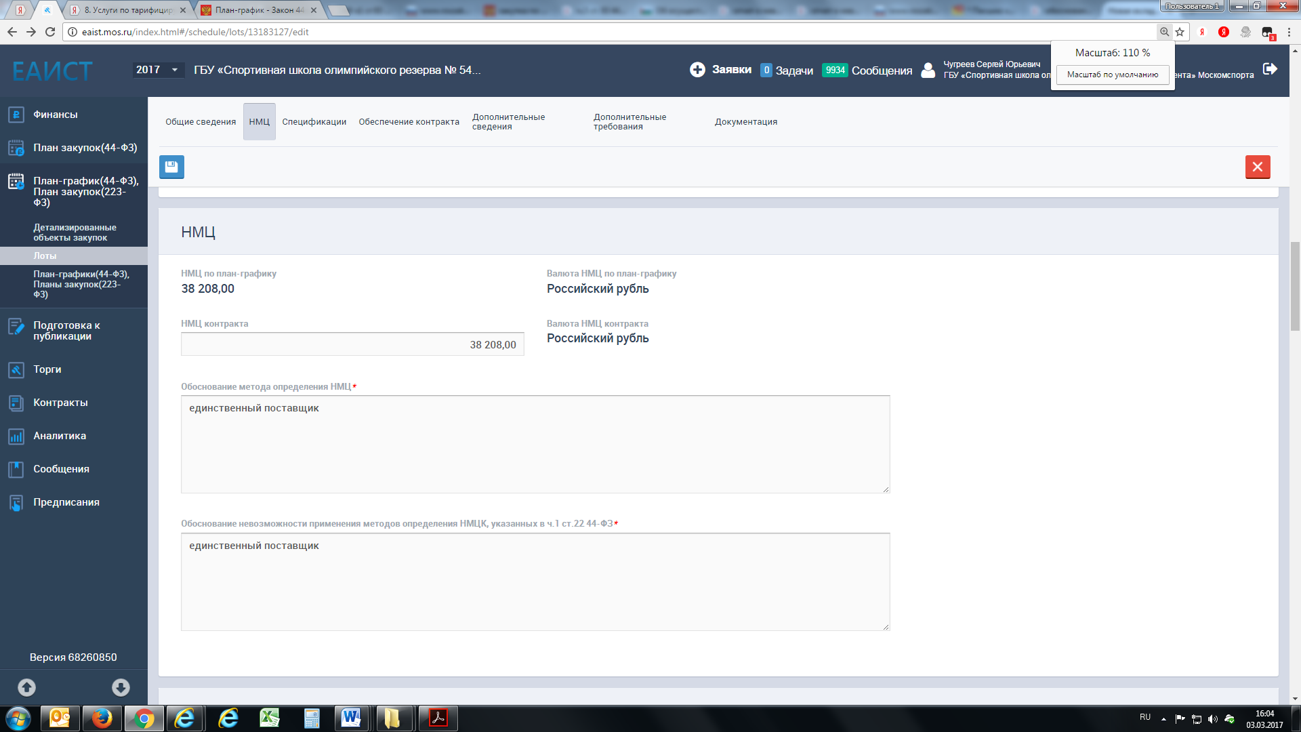Open the 9934 Сообщения link

tap(867, 70)
